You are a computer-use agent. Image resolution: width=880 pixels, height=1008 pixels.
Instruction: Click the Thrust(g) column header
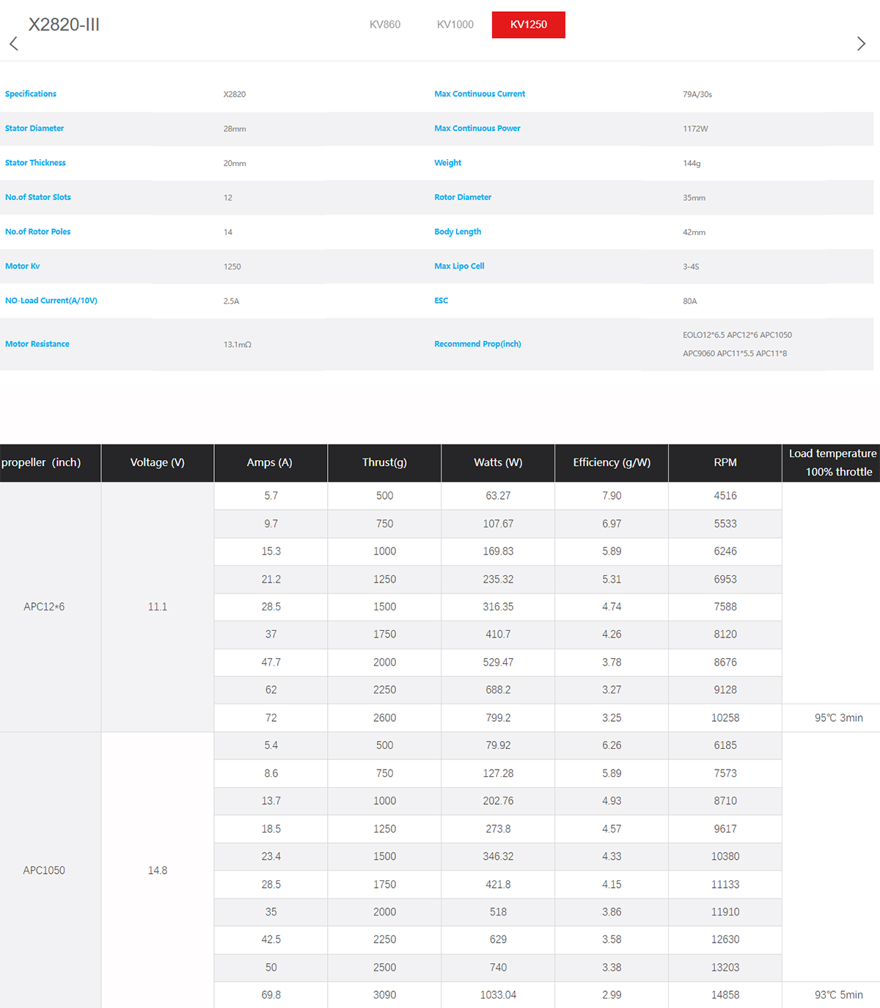click(x=384, y=463)
